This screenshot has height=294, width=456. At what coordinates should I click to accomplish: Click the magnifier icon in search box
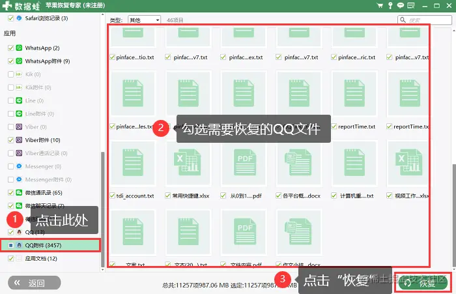coord(403,20)
